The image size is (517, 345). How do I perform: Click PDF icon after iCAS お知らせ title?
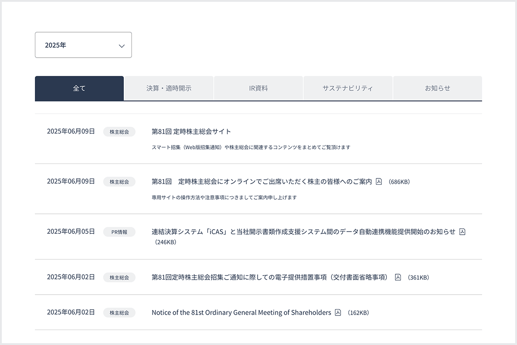coord(462,232)
